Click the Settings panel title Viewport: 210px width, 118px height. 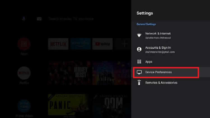tap(145, 13)
